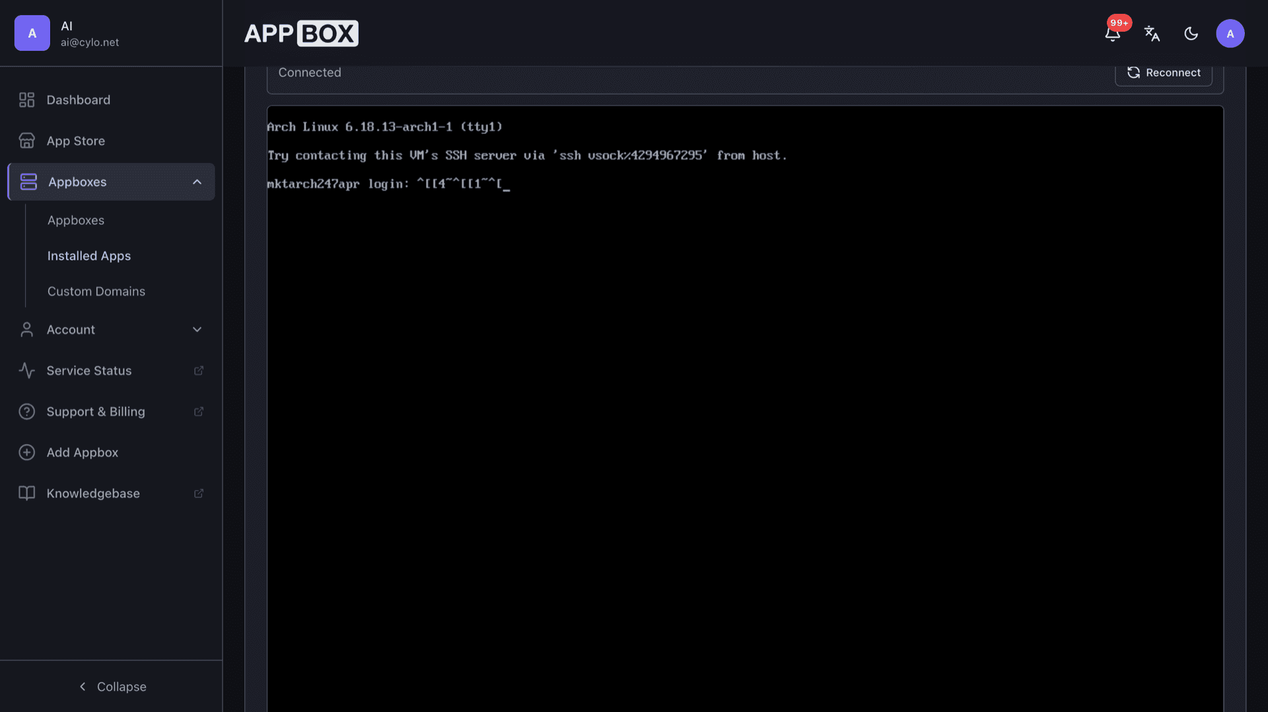Viewport: 1268px width, 712px height.
Task: Click the ai@cylo.net email text
Action: [x=90, y=42]
